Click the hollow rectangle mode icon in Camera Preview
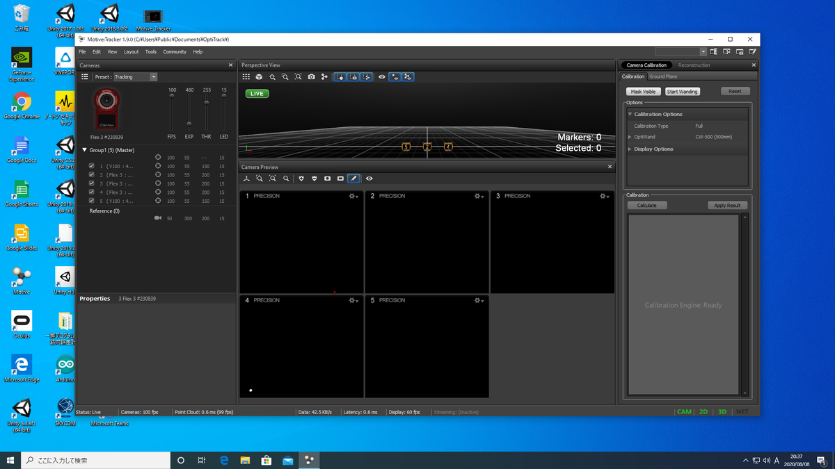835x469 pixels. point(340,179)
